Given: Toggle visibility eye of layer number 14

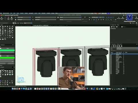Looking at the screenshot, I should pos(111,69).
